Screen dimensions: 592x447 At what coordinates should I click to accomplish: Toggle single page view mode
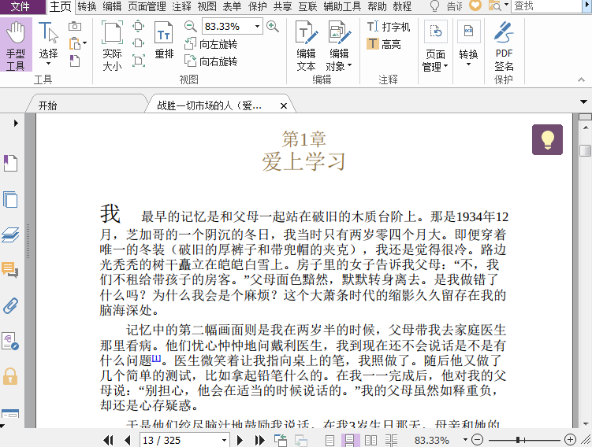coord(330,440)
